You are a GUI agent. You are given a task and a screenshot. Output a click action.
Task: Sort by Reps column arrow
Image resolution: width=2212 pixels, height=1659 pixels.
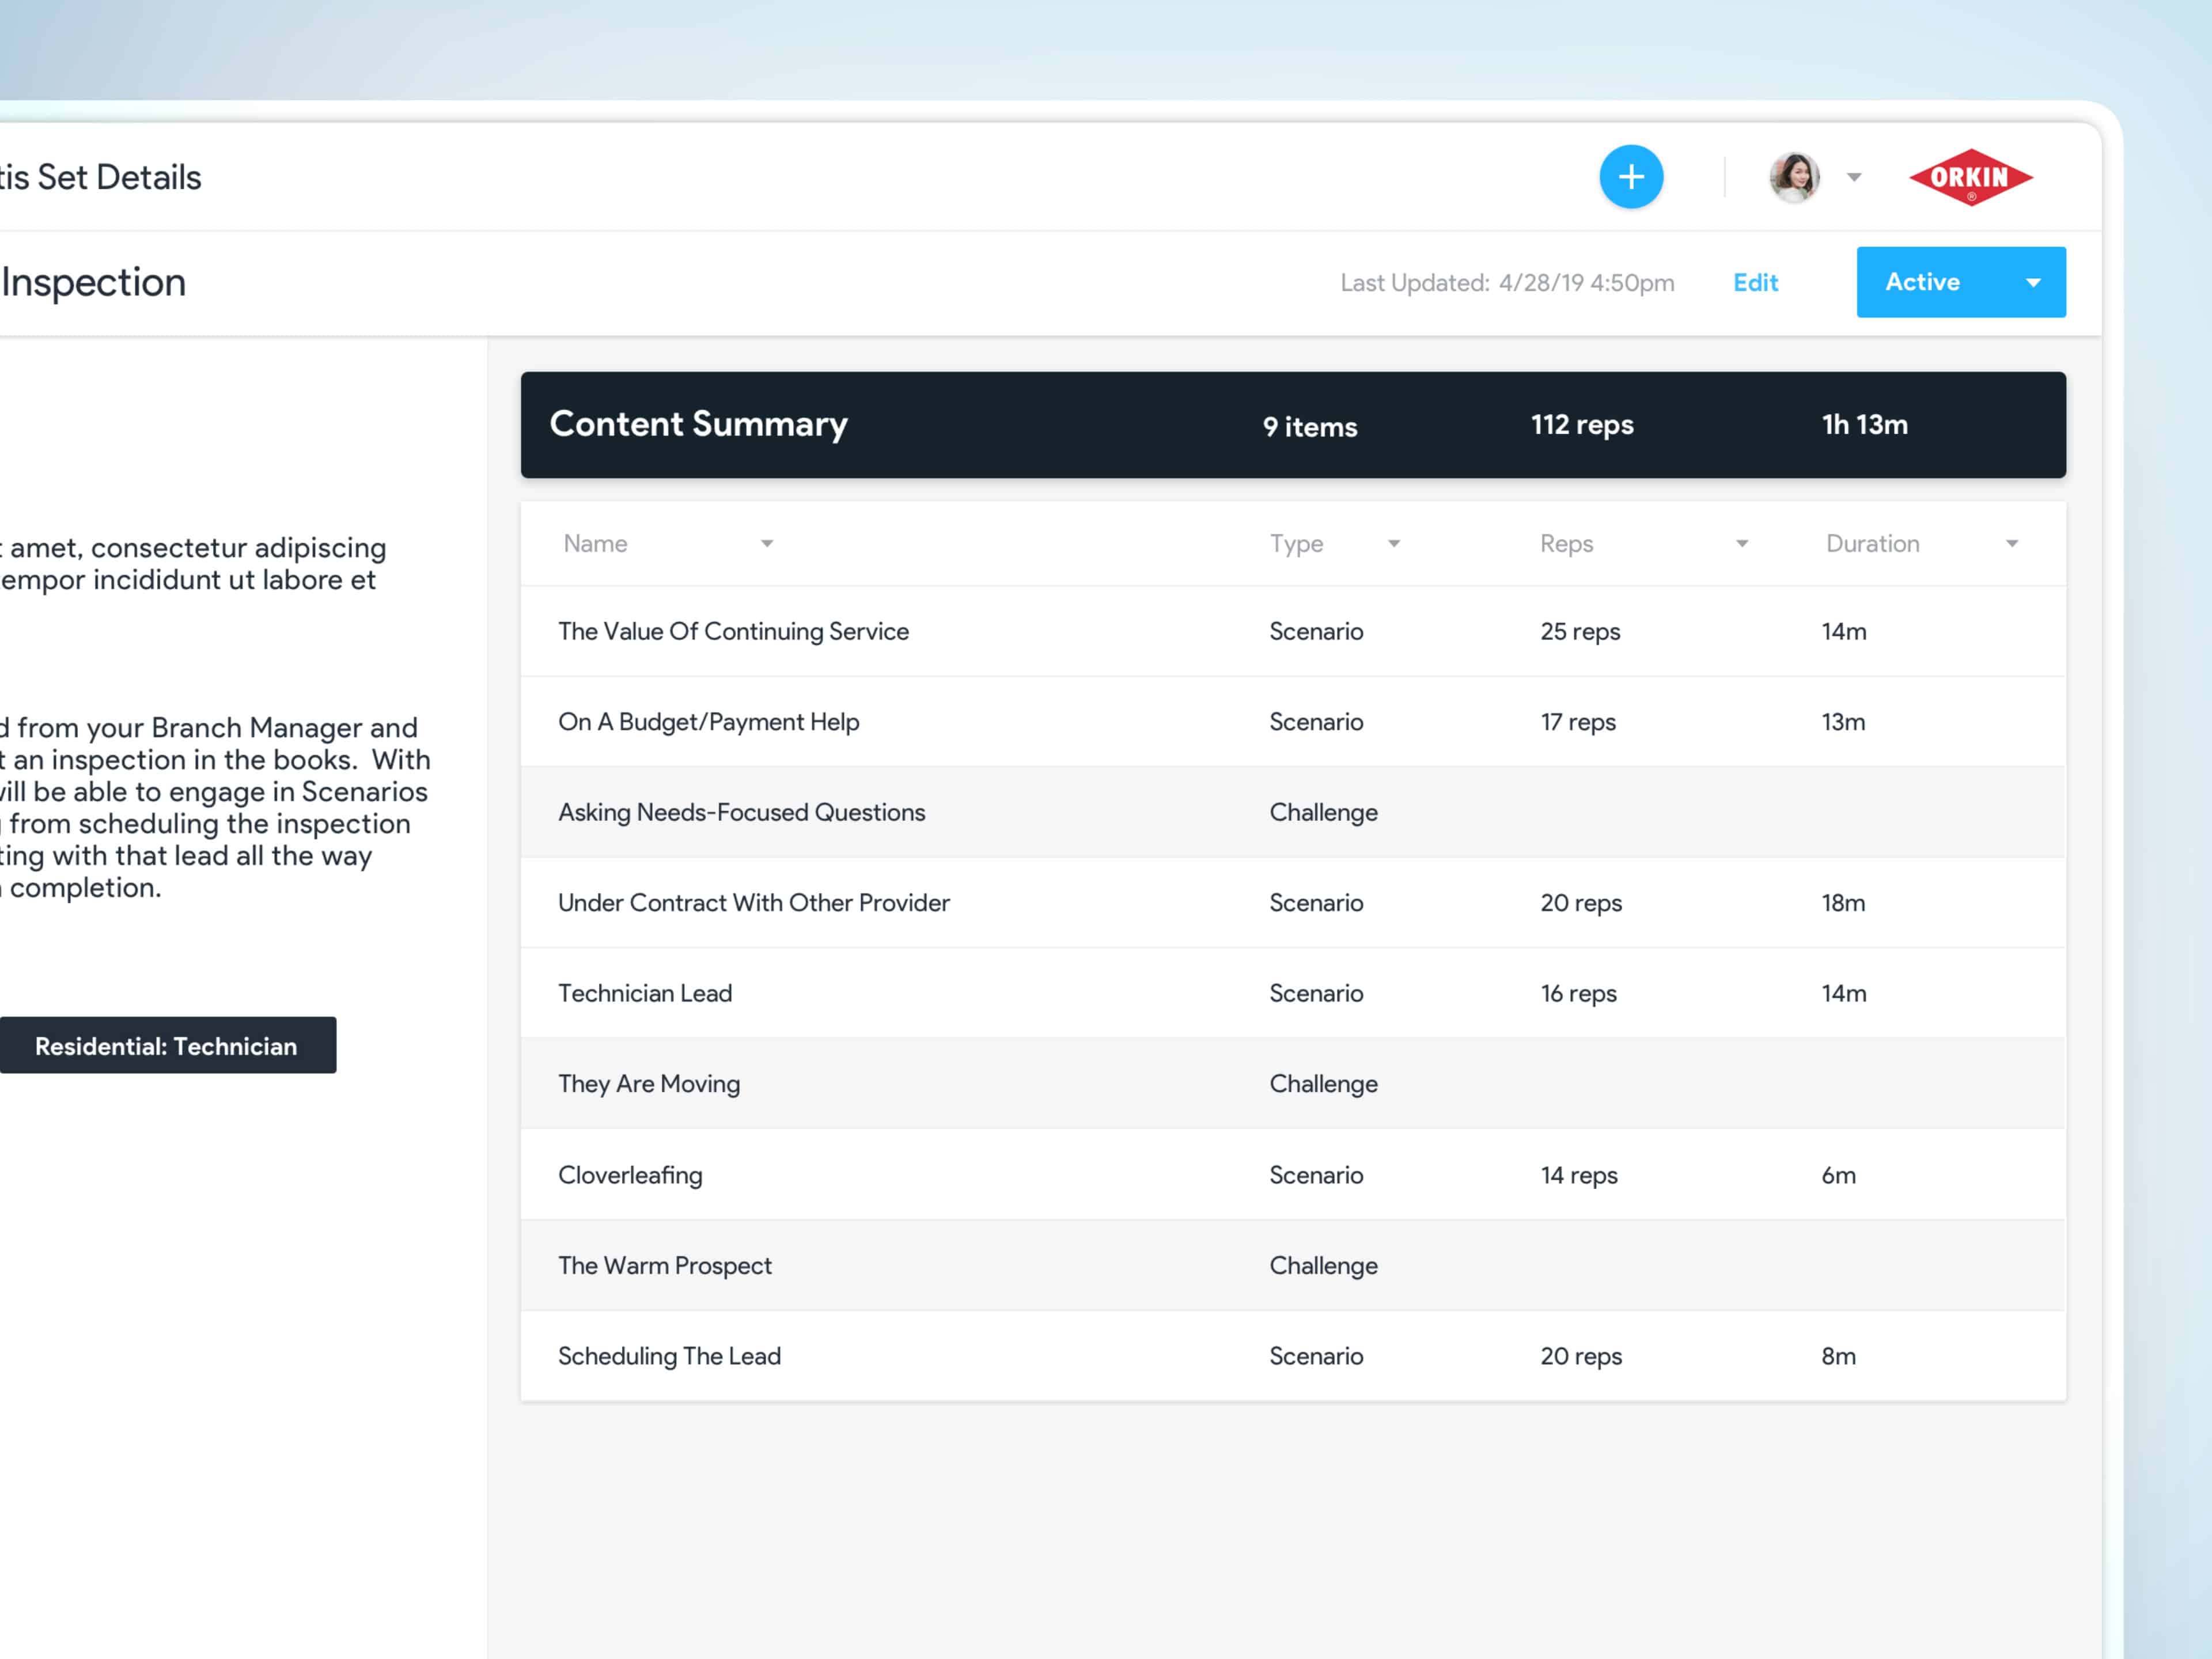pyautogui.click(x=1741, y=544)
